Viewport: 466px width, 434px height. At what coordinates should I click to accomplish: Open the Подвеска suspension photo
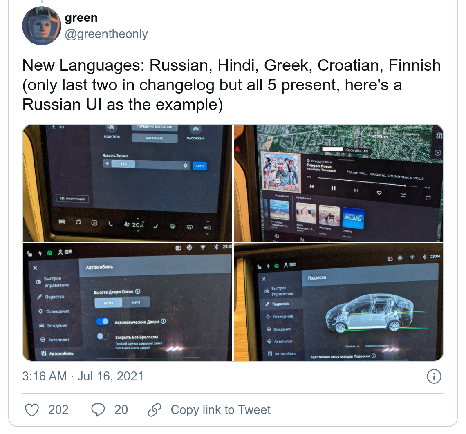pos(338,302)
